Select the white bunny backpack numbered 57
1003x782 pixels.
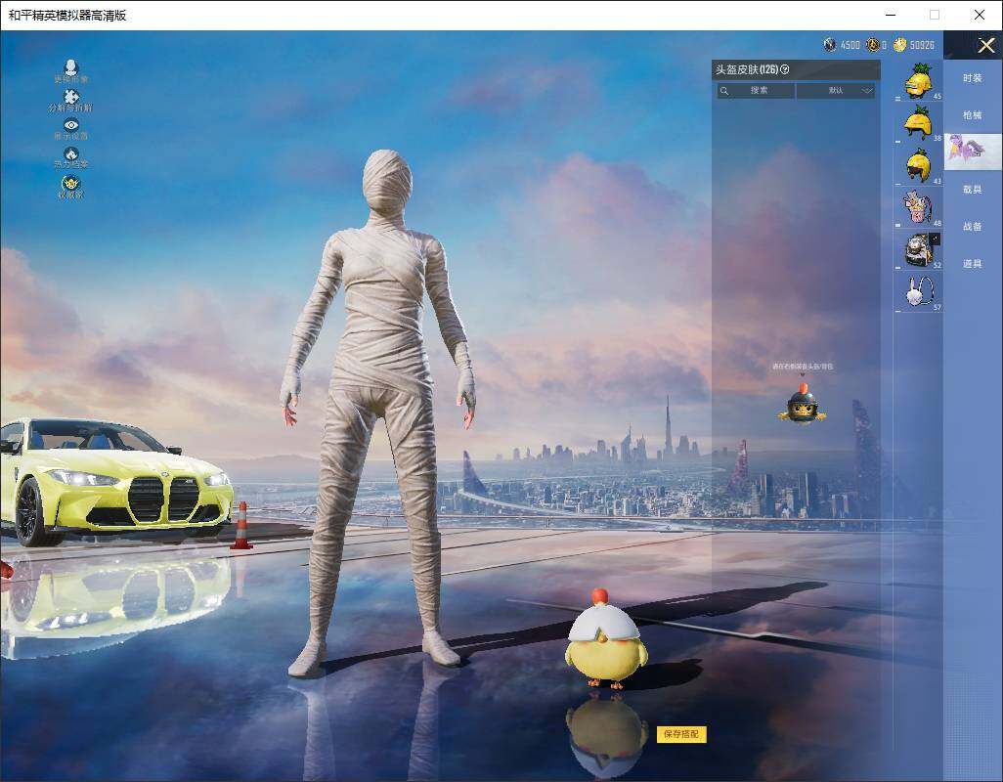click(x=919, y=291)
